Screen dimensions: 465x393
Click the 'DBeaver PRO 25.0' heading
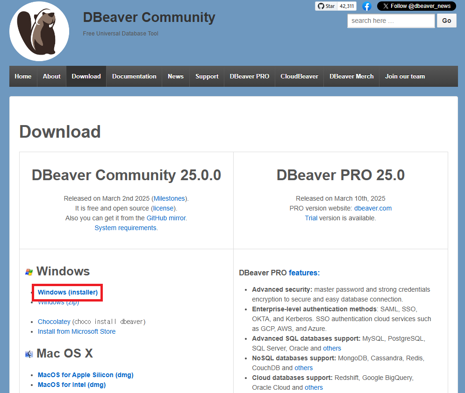(x=340, y=175)
